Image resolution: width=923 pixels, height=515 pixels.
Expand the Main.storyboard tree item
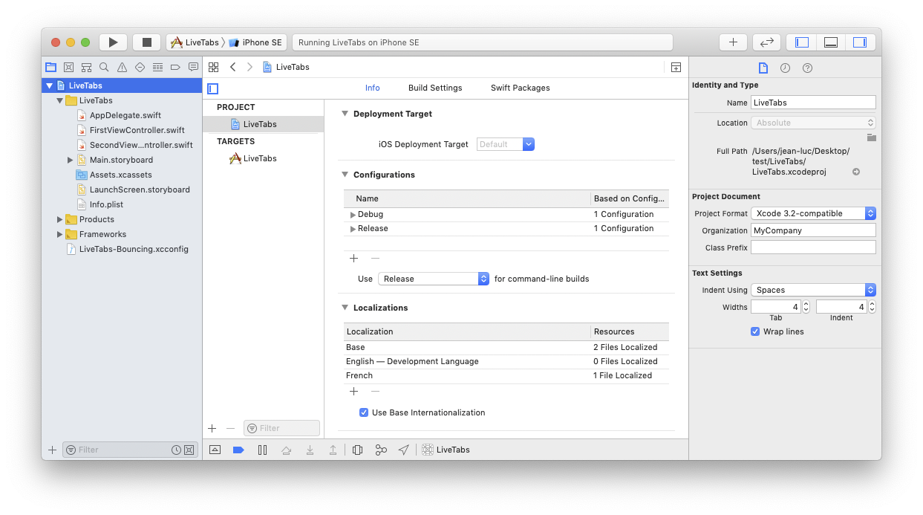(71, 160)
